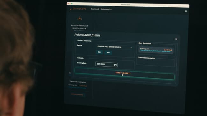Viewport: 207px width, 116px height.
Task: Go to Dashboard in the breadcrumb
Action: (x=95, y=9)
